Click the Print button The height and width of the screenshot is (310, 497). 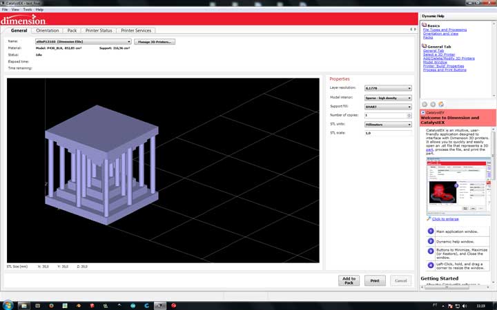coord(375,280)
